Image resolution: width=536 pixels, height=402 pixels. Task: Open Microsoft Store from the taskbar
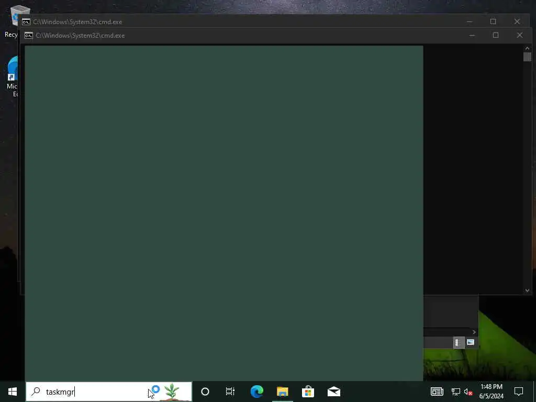pos(308,392)
